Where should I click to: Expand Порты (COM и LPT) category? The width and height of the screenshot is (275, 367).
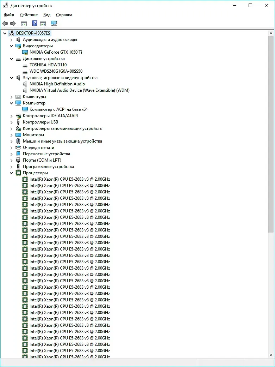click(x=11, y=160)
